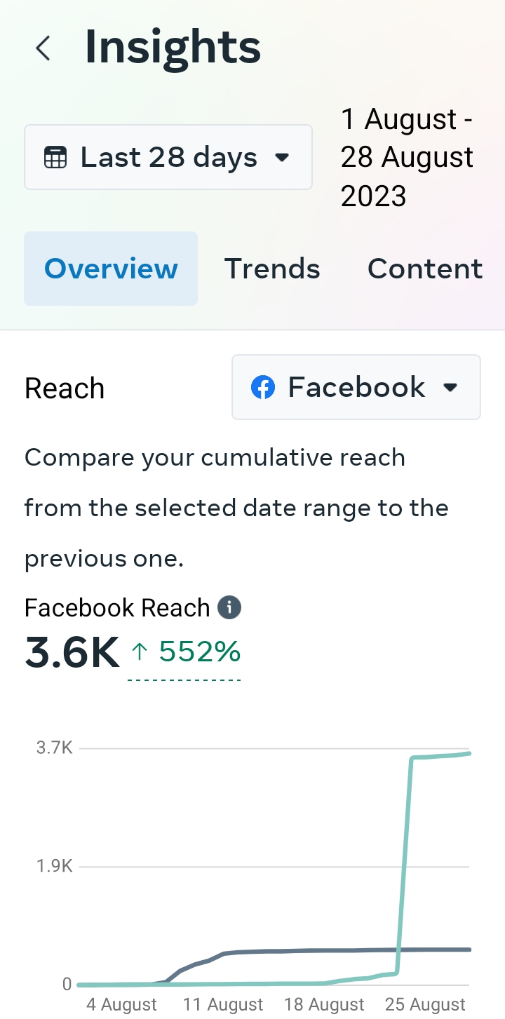Click the arrow next to Last 28 days
The image size is (505, 1019).
[282, 158]
